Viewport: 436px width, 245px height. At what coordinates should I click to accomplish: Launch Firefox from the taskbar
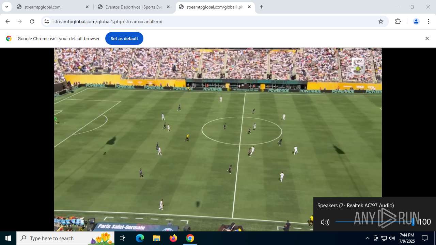coord(173,238)
